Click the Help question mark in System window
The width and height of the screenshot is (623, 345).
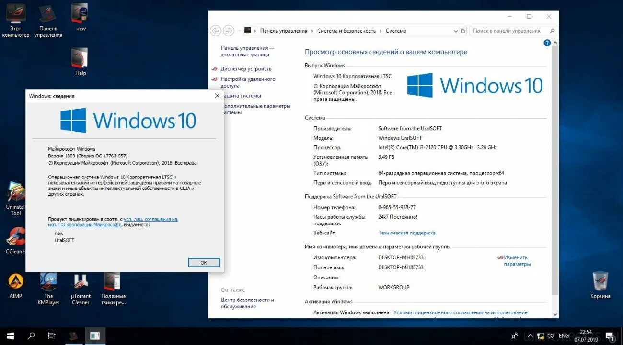tap(547, 43)
